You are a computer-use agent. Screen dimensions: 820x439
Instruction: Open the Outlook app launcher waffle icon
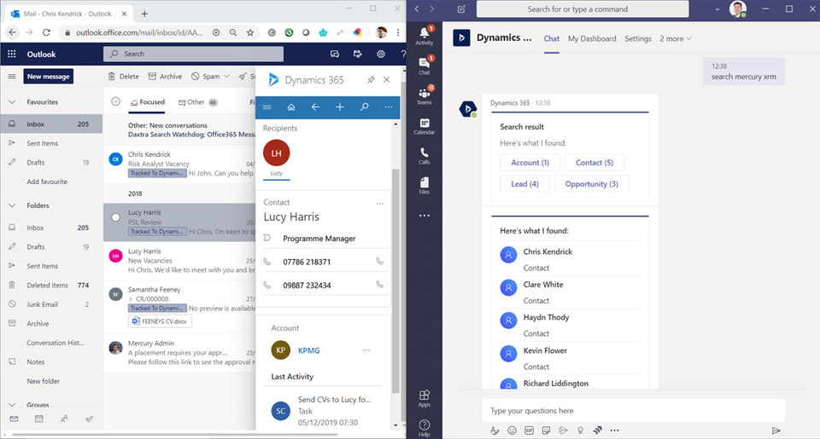click(12, 54)
